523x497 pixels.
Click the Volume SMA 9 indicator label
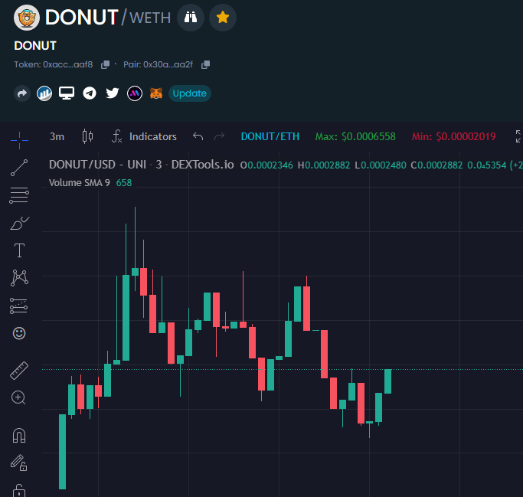(80, 183)
